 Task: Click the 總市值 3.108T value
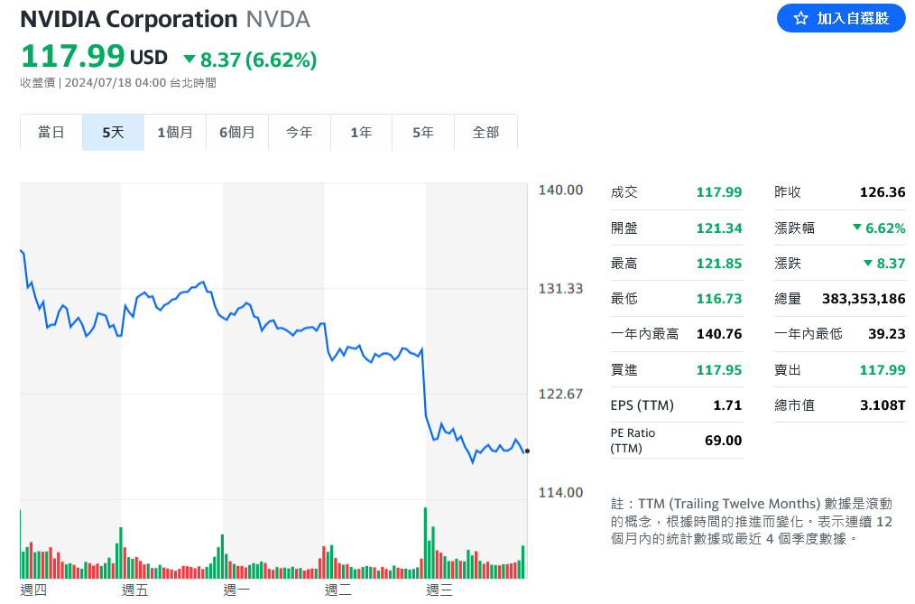tap(883, 405)
